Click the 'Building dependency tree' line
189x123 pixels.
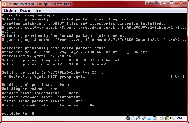pyautogui.click(x=30, y=89)
